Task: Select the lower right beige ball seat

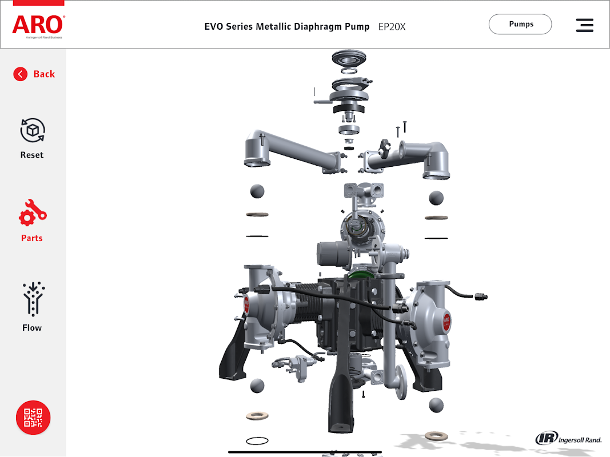Action: tap(436, 436)
